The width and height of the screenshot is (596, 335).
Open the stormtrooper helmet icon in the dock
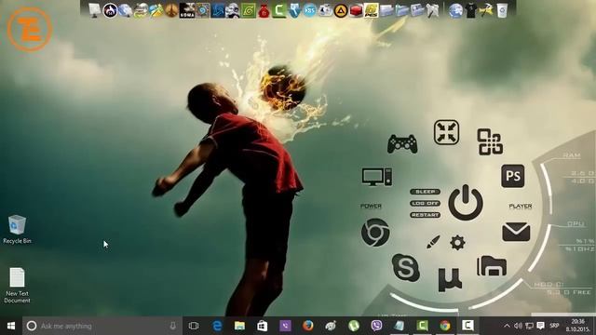(x=233, y=10)
